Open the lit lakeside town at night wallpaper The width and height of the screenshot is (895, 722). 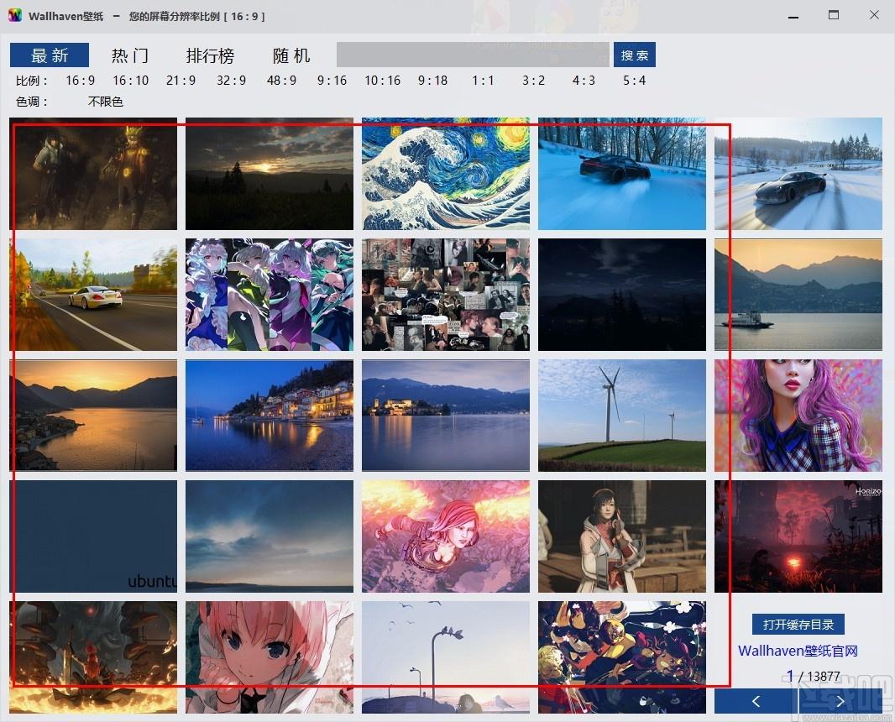(270, 416)
